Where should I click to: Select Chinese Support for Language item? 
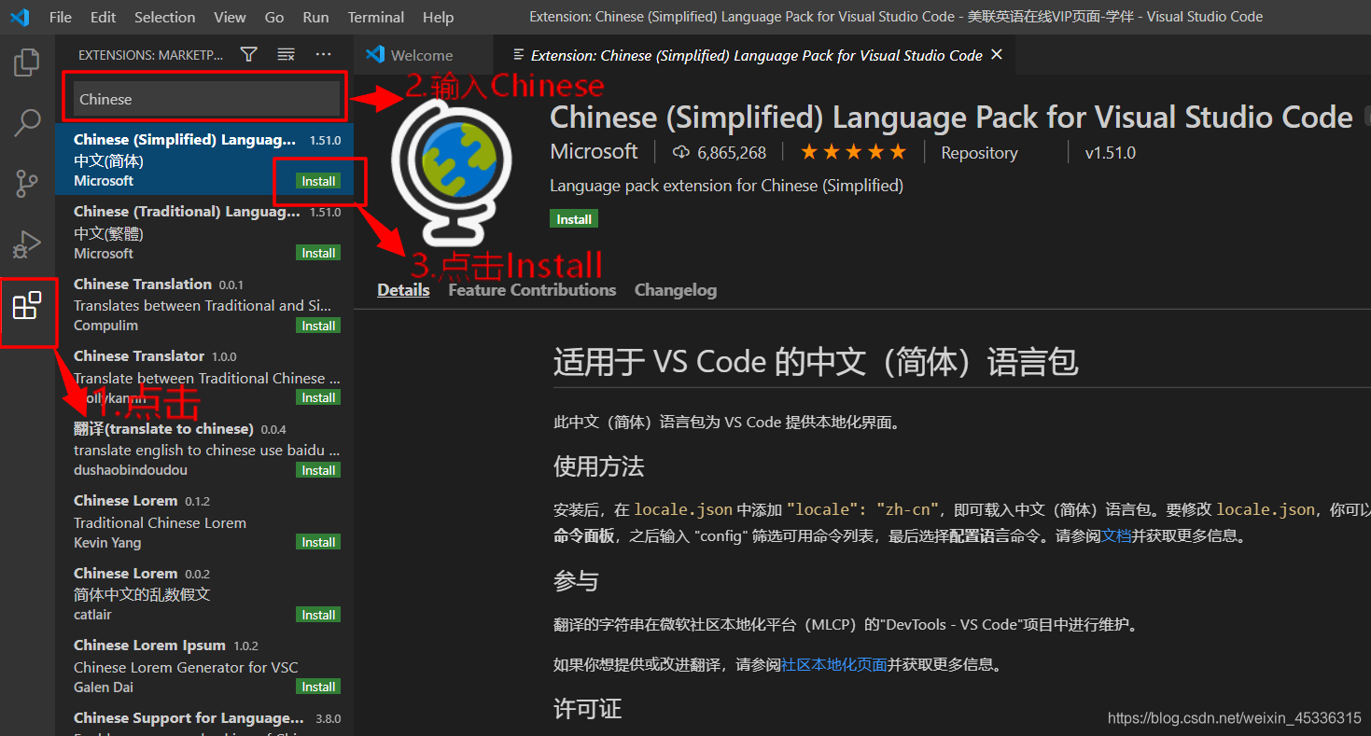pyautogui.click(x=204, y=719)
